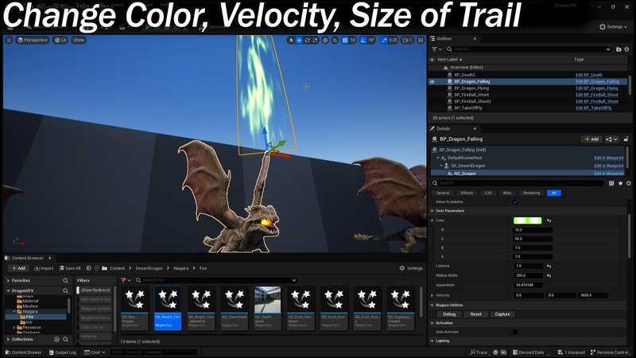The image size is (636, 358).
Task: Toggle the Allow Scalability checkbox
Action: 515,202
